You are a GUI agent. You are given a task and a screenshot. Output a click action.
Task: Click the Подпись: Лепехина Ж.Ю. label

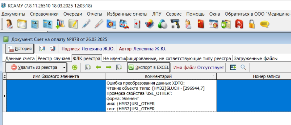(88, 49)
